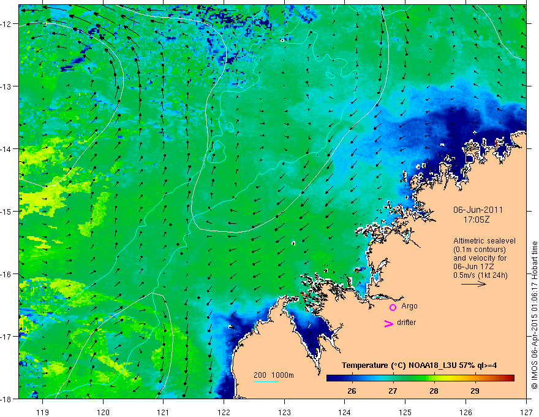Click longitude axis label "122"
This screenshot has width=539, height=417.
pos(224,412)
